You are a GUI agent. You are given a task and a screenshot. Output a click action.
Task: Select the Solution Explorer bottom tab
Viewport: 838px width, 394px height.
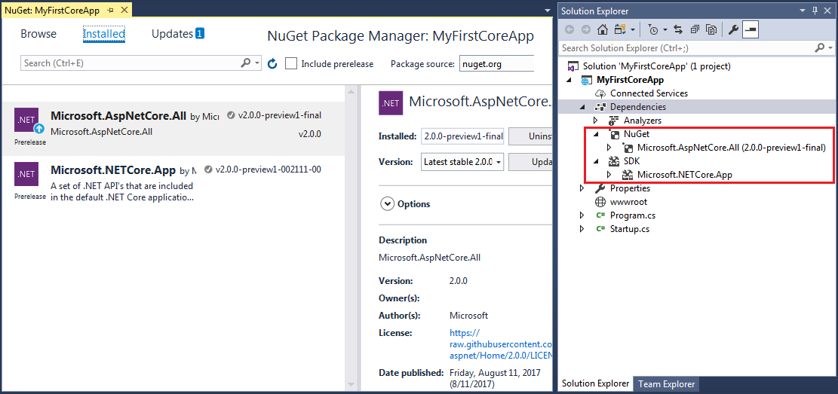click(595, 384)
